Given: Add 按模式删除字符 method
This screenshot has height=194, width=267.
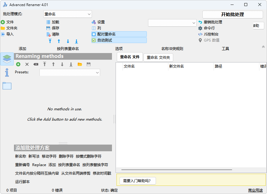Looking at the screenshot, I should point(89,156).
